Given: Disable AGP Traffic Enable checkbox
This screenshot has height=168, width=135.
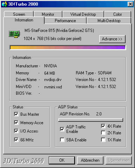Looking at the screenshot, I should [x=62, y=129].
